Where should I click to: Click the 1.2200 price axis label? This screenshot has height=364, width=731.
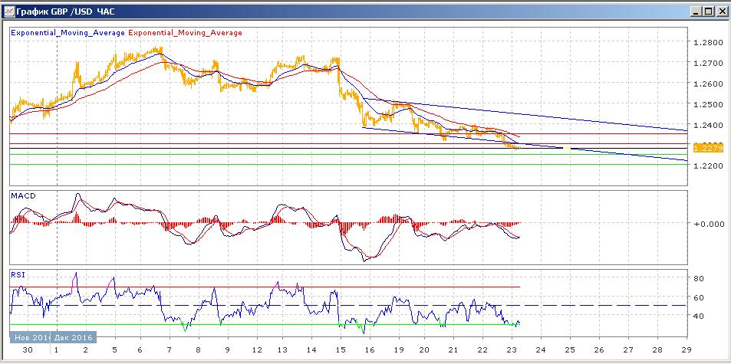point(706,166)
